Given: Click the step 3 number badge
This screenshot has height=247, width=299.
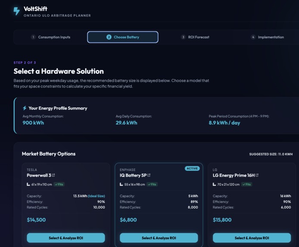Looking at the screenshot, I should click(183, 37).
